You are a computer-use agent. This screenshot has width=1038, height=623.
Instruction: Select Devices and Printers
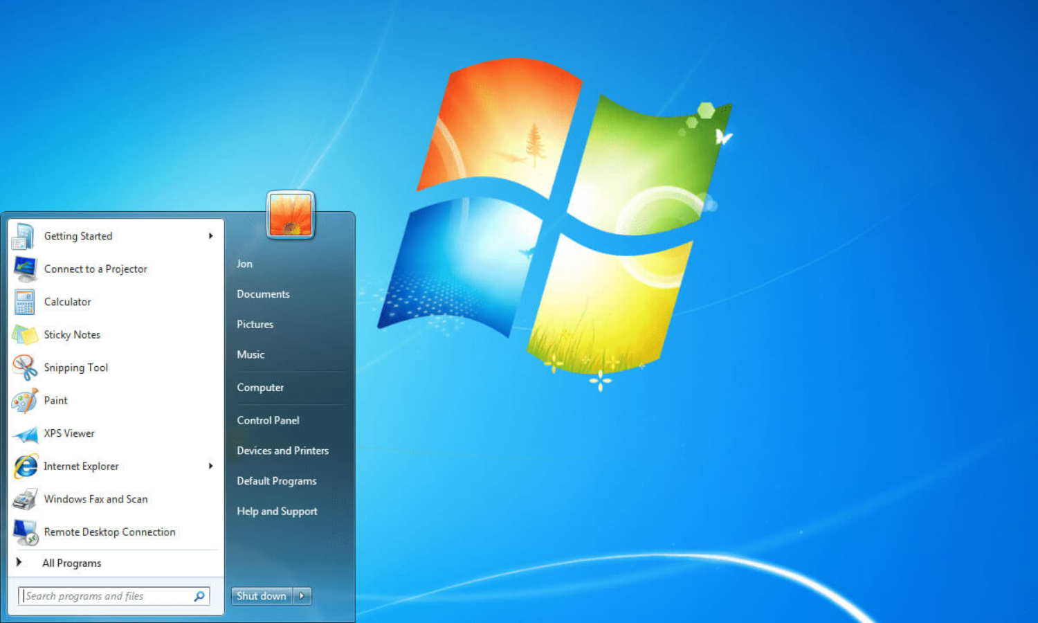click(x=282, y=451)
